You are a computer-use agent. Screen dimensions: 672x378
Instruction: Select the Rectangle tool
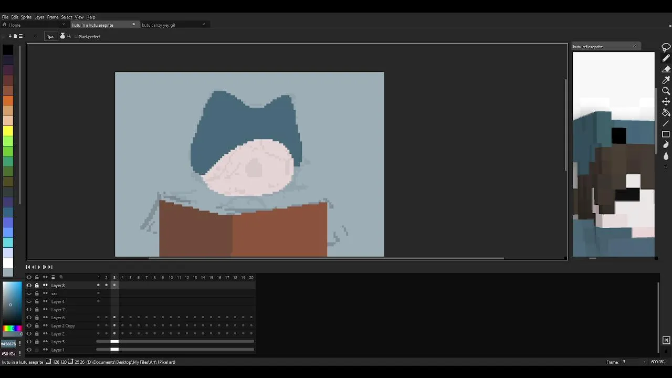coord(666,134)
